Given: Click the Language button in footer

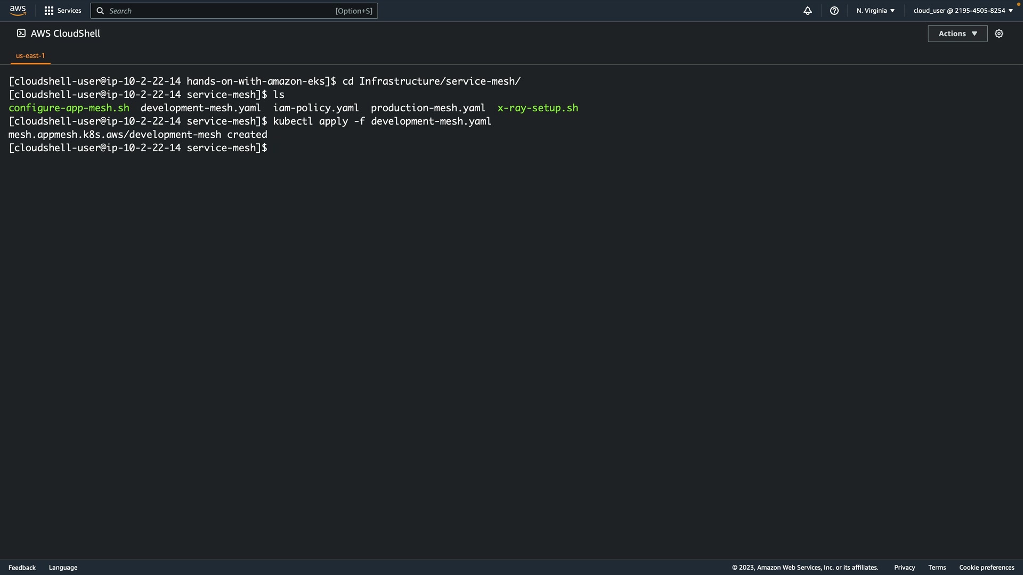Looking at the screenshot, I should coord(63,568).
